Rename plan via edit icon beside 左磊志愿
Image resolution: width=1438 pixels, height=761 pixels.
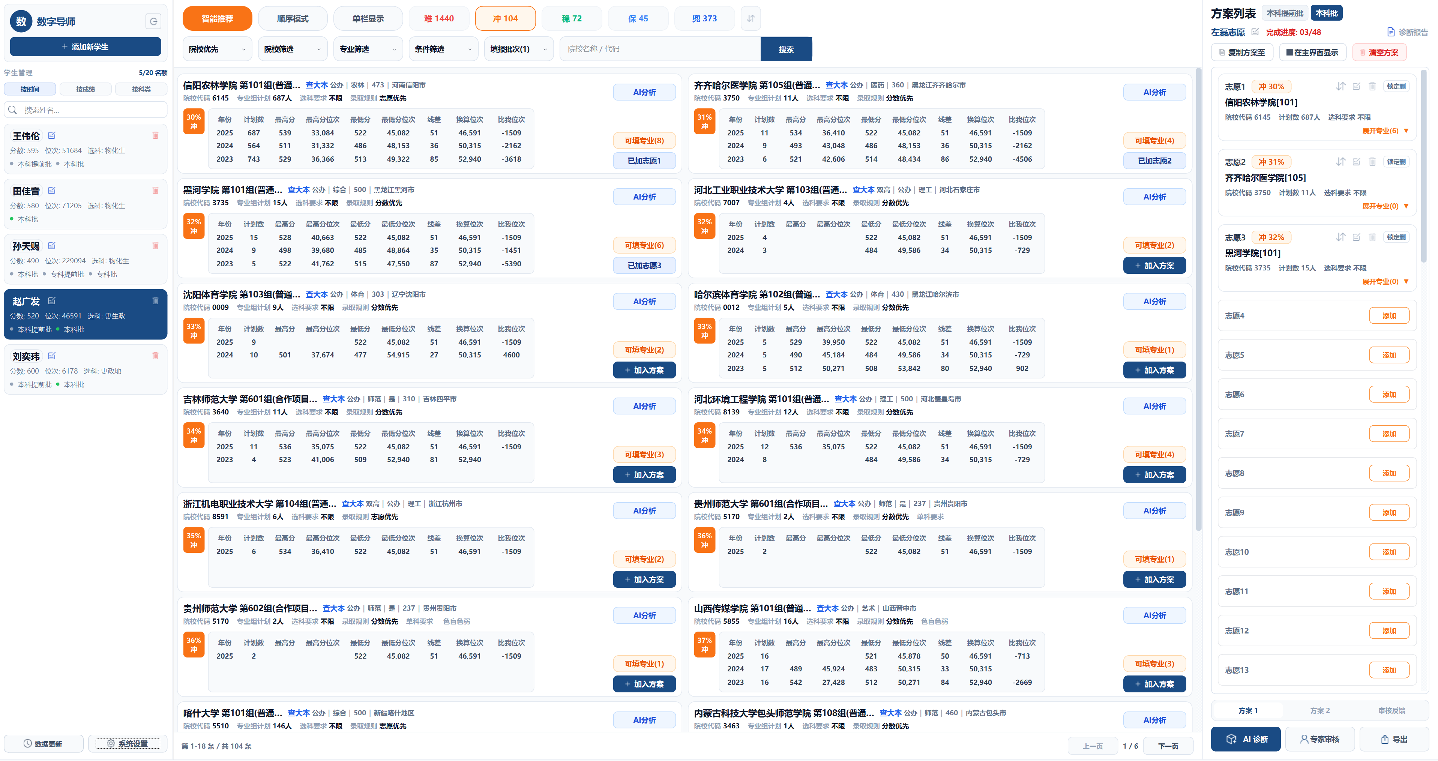(x=1255, y=32)
